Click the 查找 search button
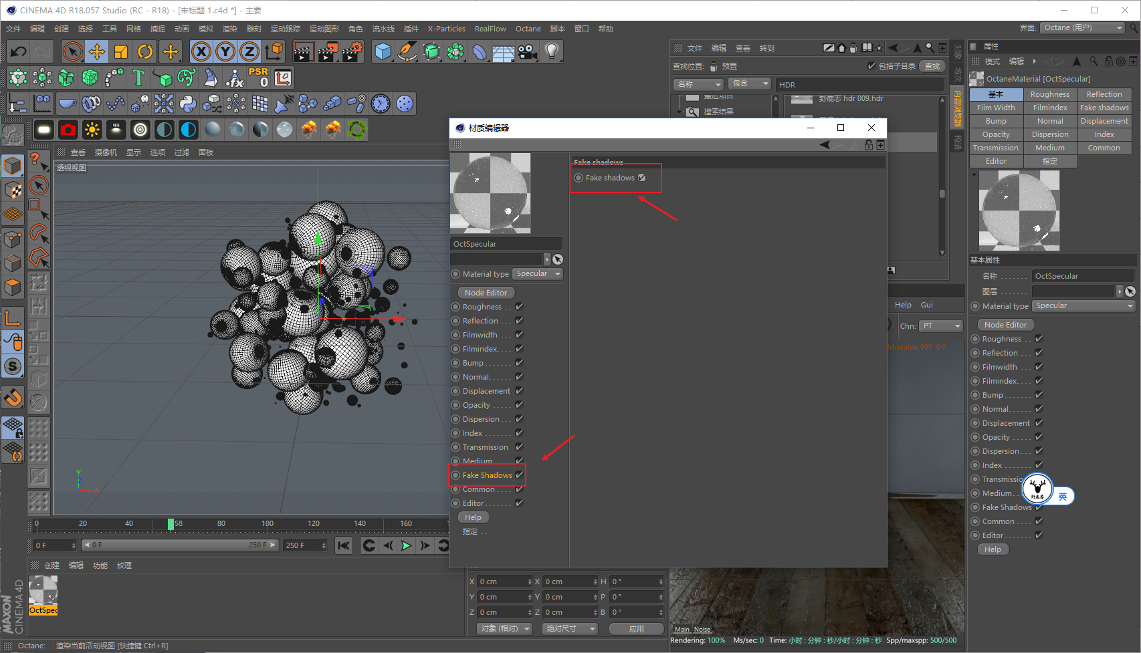 pos(932,66)
